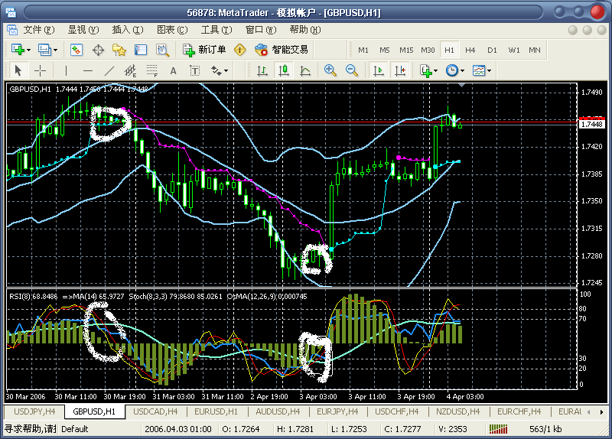Select the Fibonacci retracement tool
This screenshot has height=439, width=612.
pos(151,70)
